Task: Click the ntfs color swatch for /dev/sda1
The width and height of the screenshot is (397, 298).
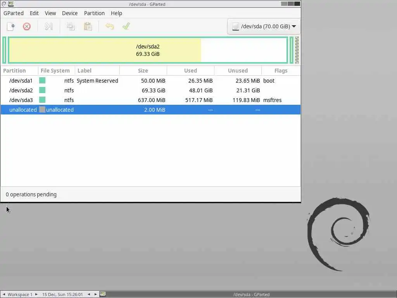Action: (42, 81)
